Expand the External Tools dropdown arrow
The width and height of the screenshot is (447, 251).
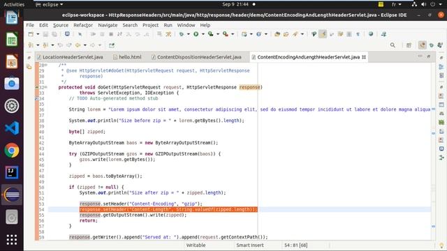point(233,34)
